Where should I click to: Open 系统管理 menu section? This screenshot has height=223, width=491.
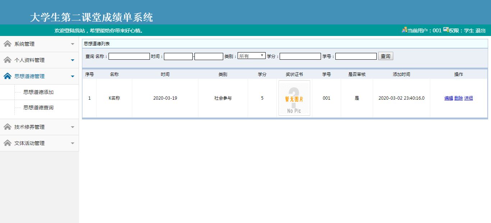click(x=39, y=44)
